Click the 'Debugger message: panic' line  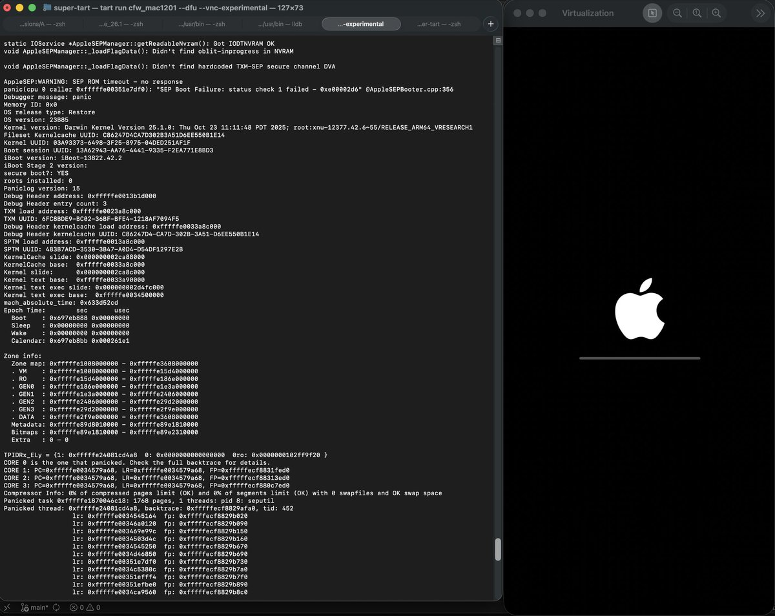(48, 97)
